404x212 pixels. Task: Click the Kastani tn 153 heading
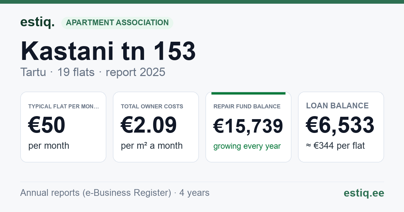coord(108,51)
